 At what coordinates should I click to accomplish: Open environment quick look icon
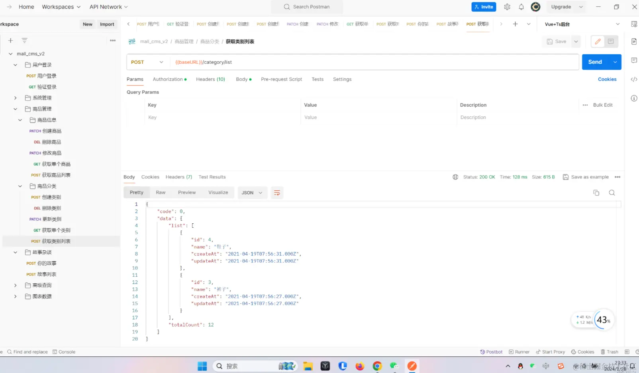(634, 24)
